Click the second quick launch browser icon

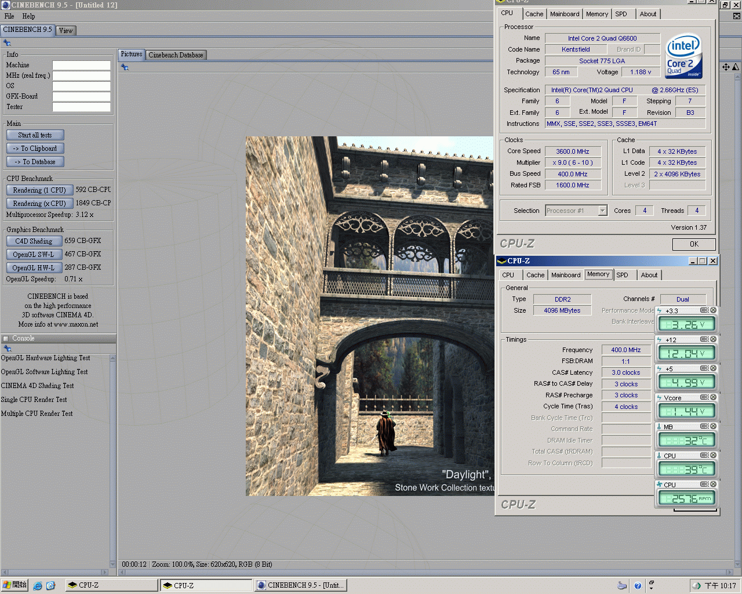pyautogui.click(x=50, y=586)
